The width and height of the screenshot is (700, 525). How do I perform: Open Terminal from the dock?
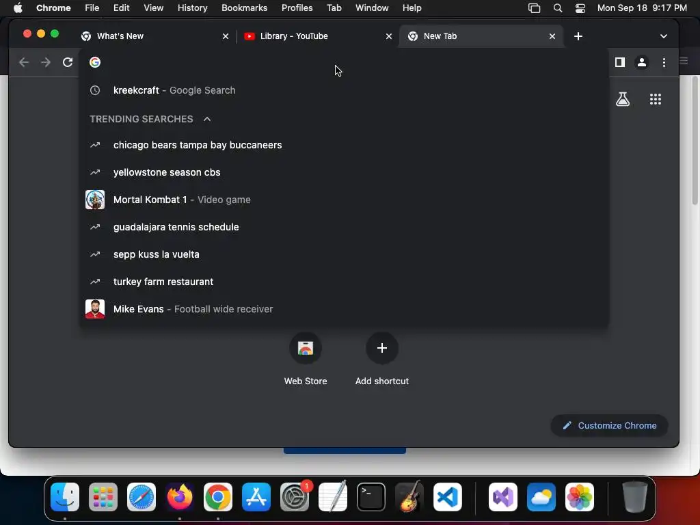pos(371,497)
